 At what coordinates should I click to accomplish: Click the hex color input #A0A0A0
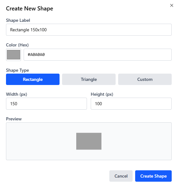[98, 55]
